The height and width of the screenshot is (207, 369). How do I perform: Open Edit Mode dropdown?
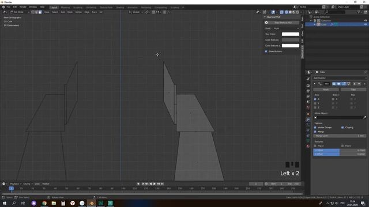(20, 12)
